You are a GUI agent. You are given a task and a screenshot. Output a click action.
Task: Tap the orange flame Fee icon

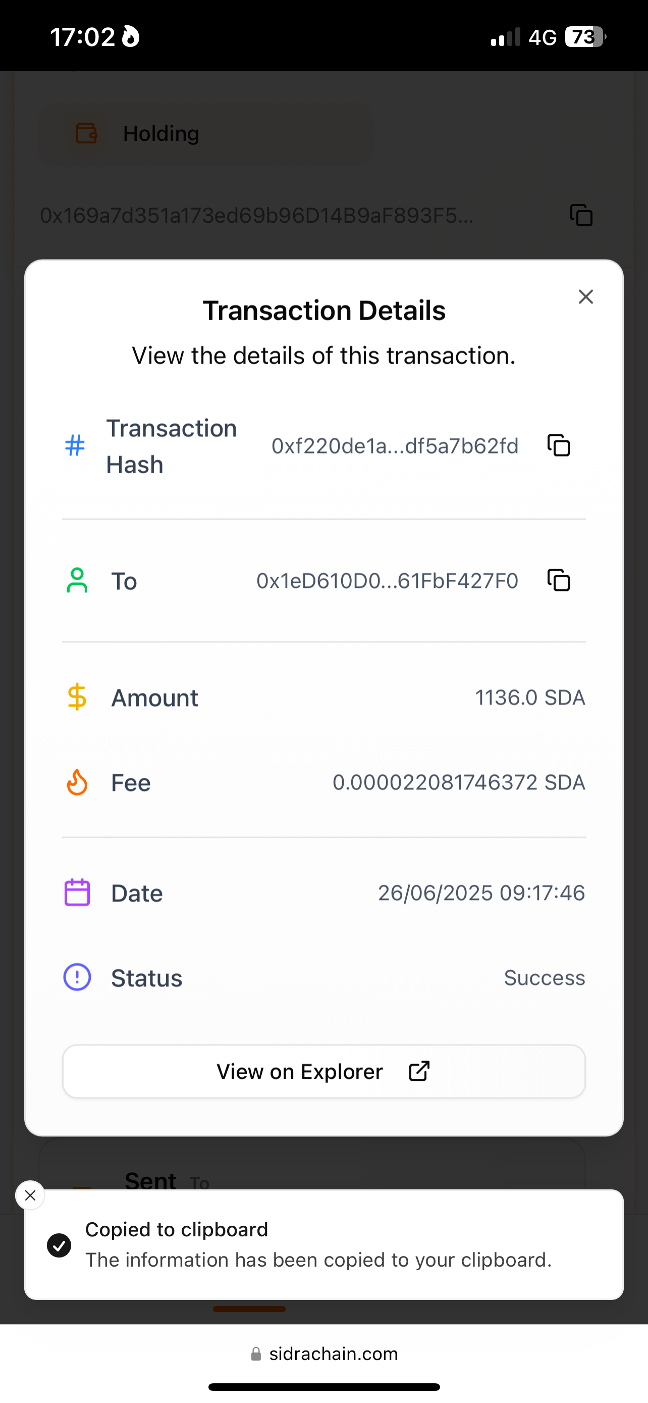tap(77, 782)
